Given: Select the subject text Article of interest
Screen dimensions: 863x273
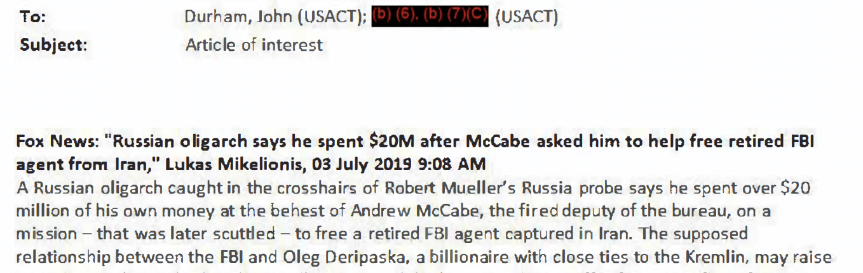Looking at the screenshot, I should coord(254,45).
